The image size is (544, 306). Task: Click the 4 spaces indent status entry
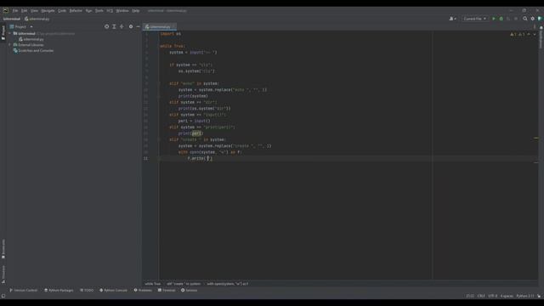click(507, 297)
